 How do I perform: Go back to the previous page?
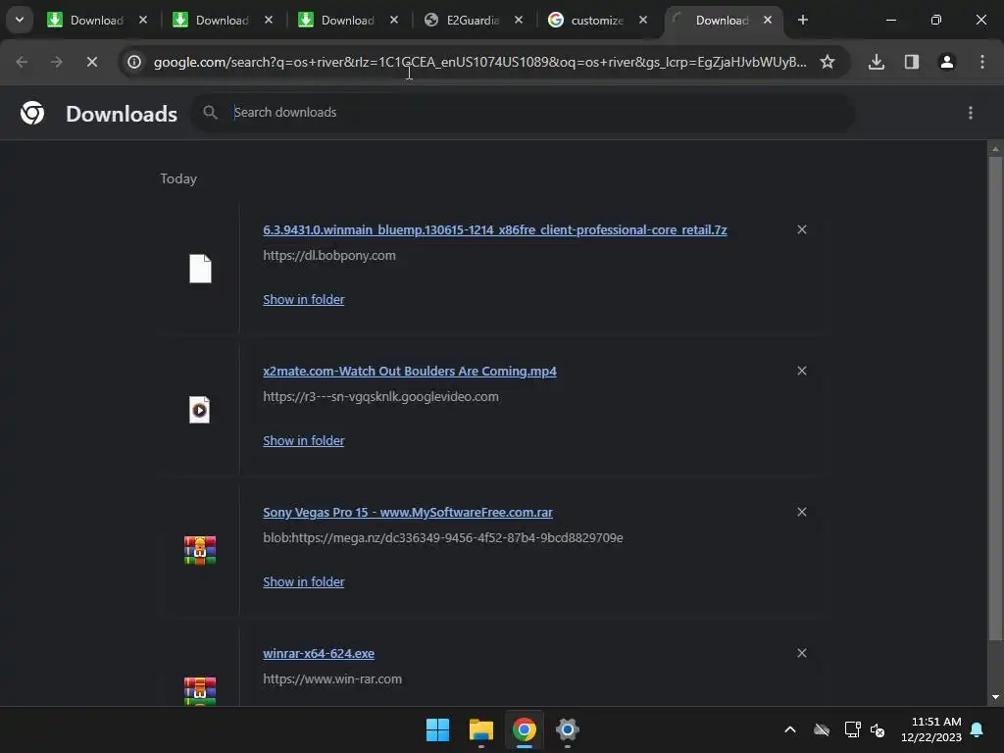pos(22,62)
